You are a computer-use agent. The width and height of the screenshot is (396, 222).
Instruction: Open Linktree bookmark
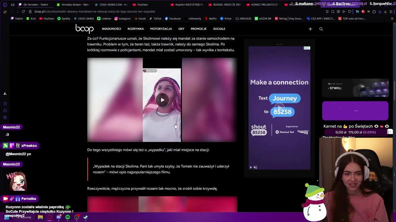pos(104,18)
